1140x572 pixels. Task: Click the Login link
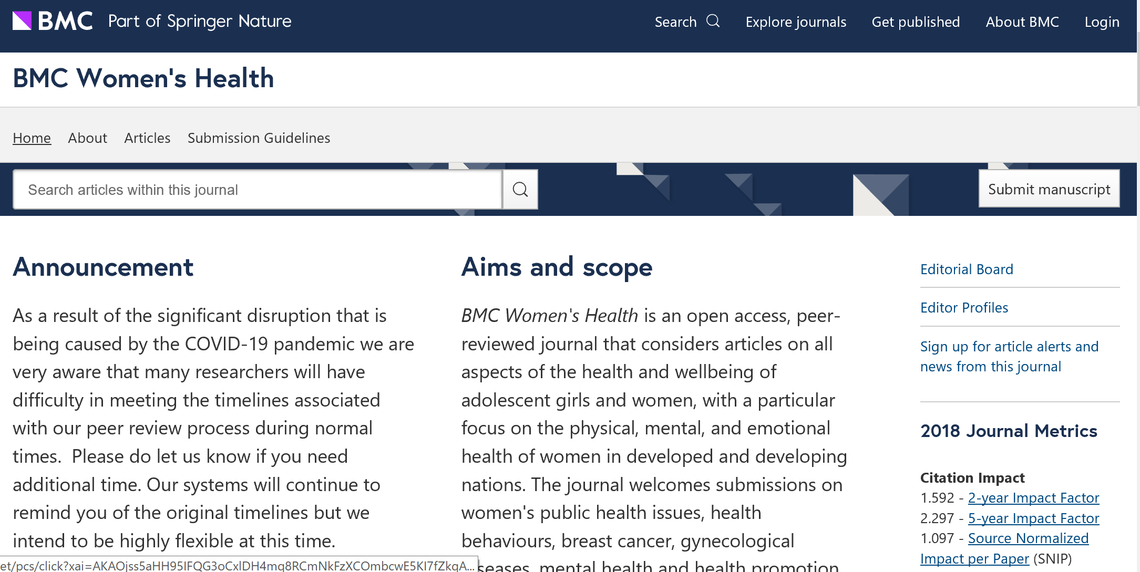point(1102,22)
